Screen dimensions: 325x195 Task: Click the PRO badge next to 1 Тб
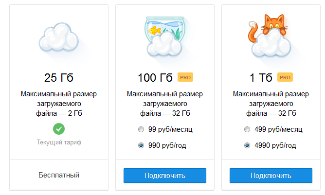pos(285,77)
